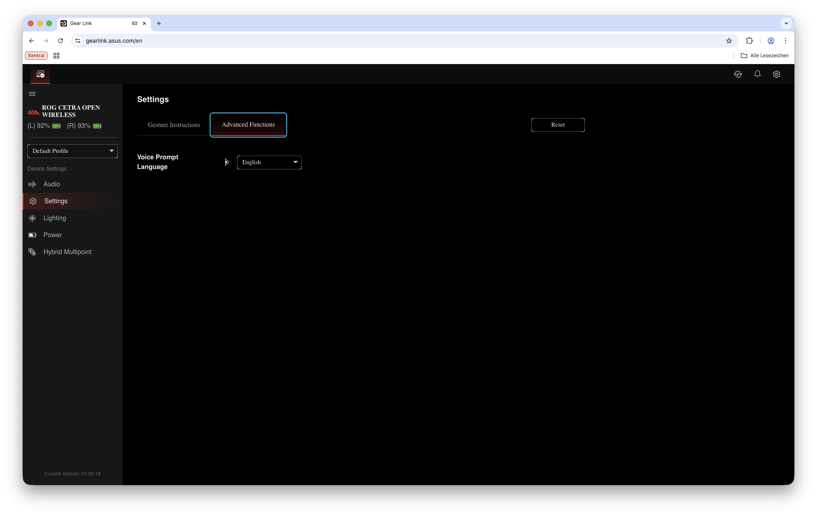Open Voice Prompt Language English dropdown
The image size is (817, 515).
click(269, 163)
